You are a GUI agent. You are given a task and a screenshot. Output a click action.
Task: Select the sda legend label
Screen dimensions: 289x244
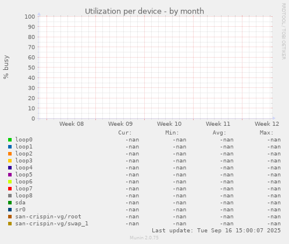pyautogui.click(x=20, y=203)
